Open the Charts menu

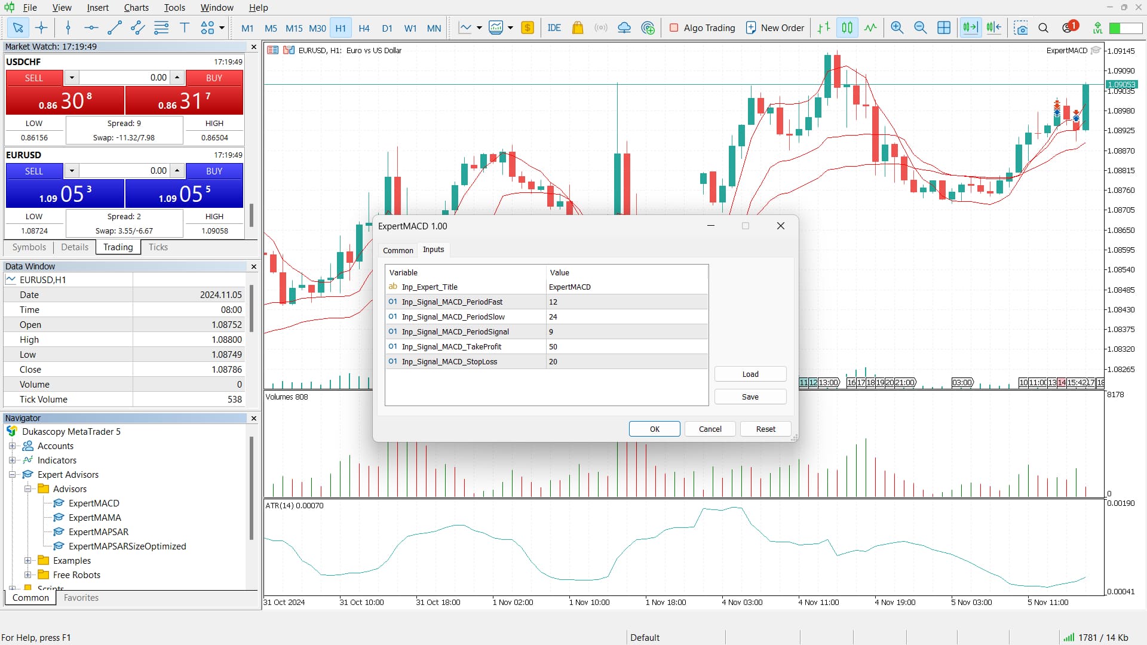pos(136,8)
